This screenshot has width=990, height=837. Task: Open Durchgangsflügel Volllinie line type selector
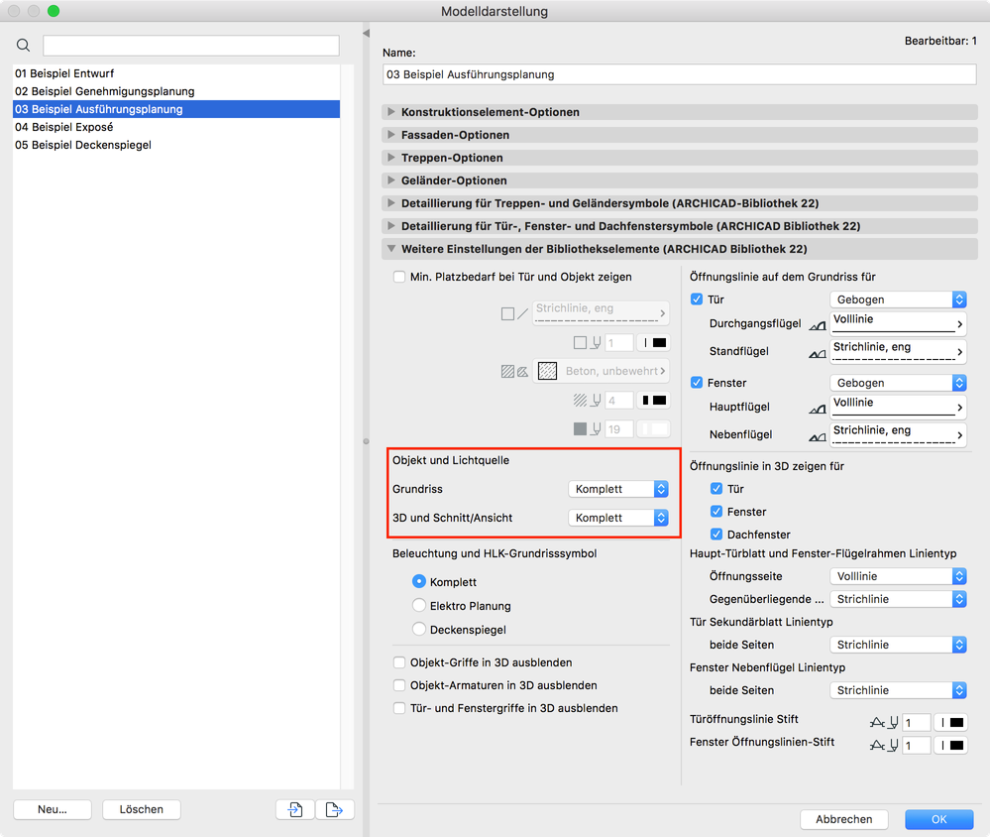tap(898, 322)
